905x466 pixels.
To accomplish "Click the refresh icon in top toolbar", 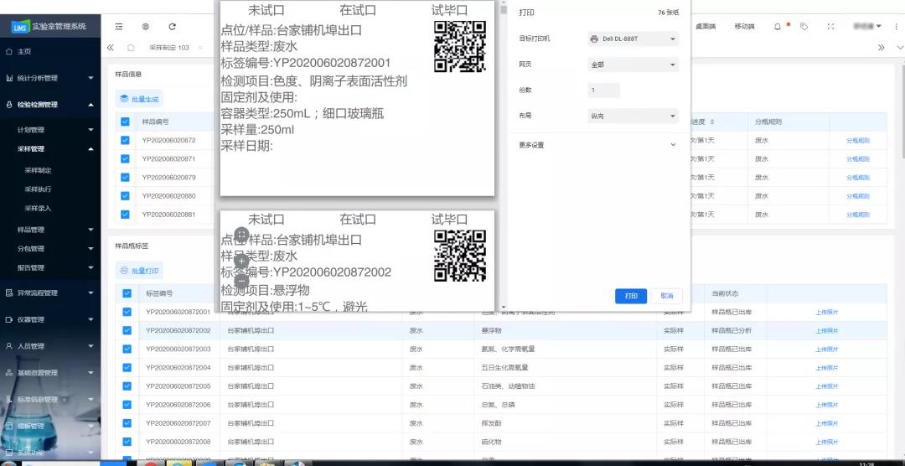I will (x=172, y=27).
